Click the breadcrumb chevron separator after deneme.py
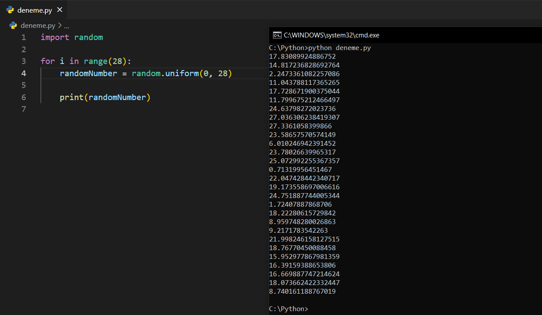Image resolution: width=542 pixels, height=315 pixels. 60,25
